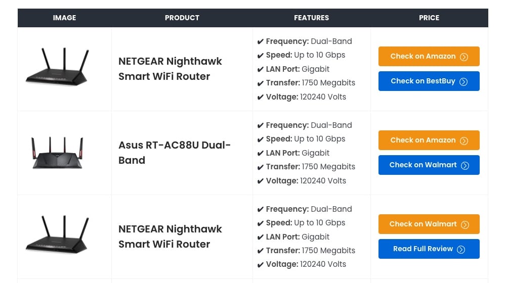Open the top-row NETGEAR Nighthawk product title
This screenshot has height=283, width=506.
coord(170,69)
